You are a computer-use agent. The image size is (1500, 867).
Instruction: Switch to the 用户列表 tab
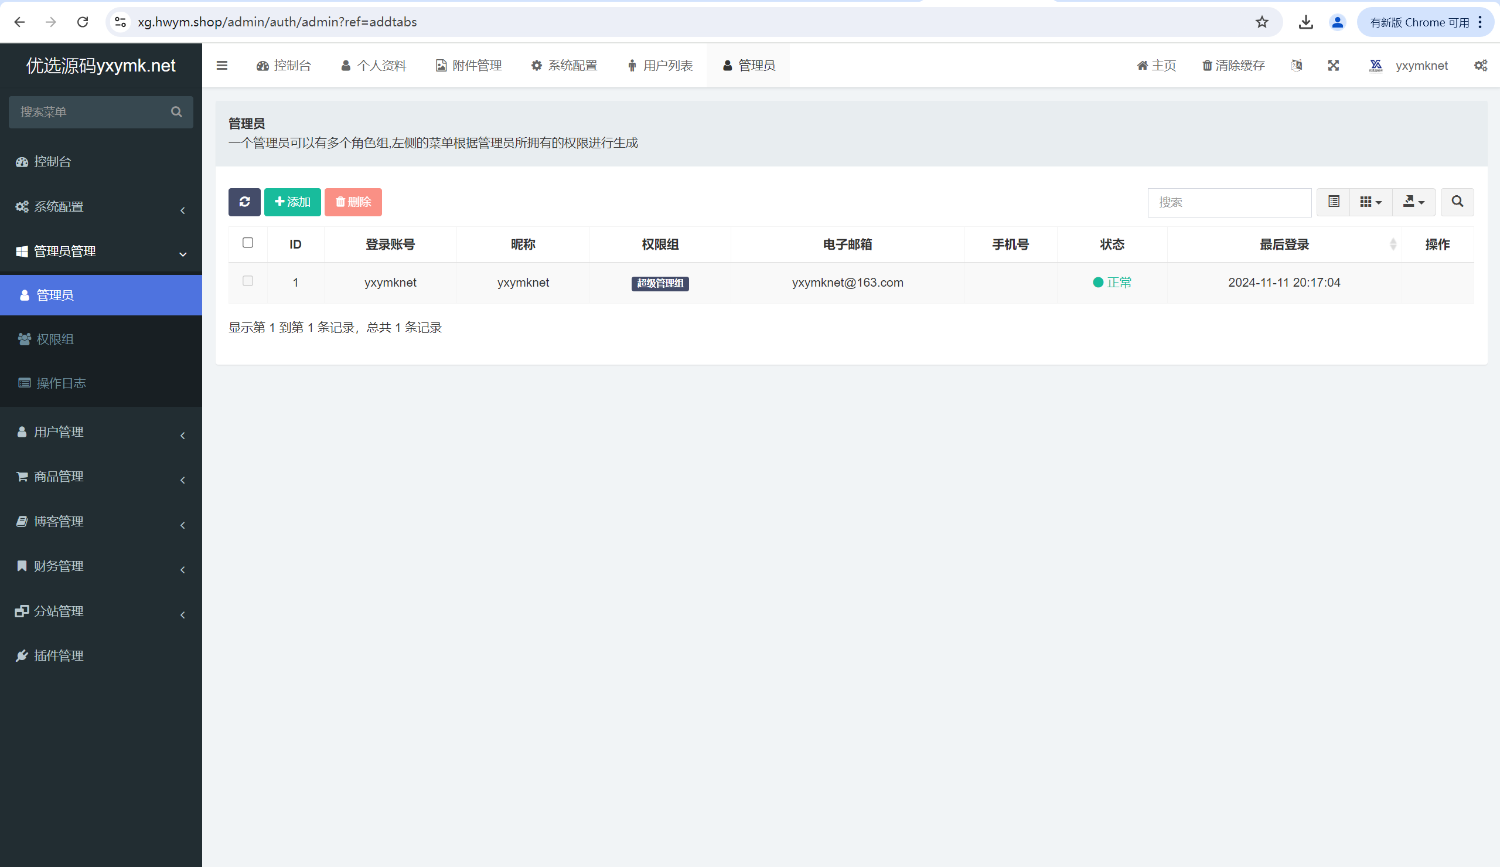point(660,66)
